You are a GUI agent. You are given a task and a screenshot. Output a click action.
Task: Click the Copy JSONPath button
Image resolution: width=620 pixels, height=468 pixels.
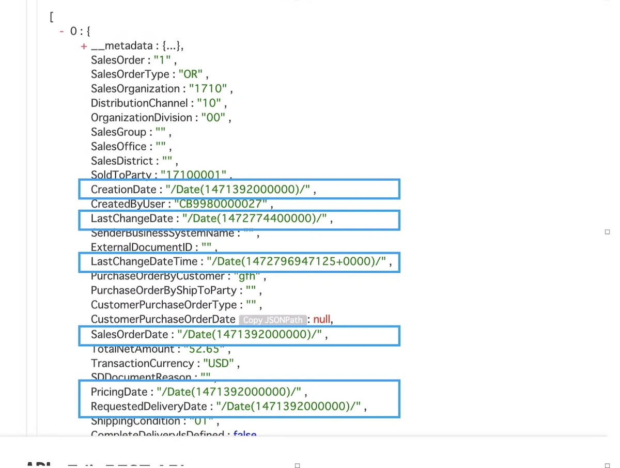point(273,320)
